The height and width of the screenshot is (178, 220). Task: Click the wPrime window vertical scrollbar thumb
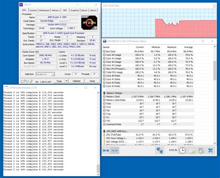[98, 169]
